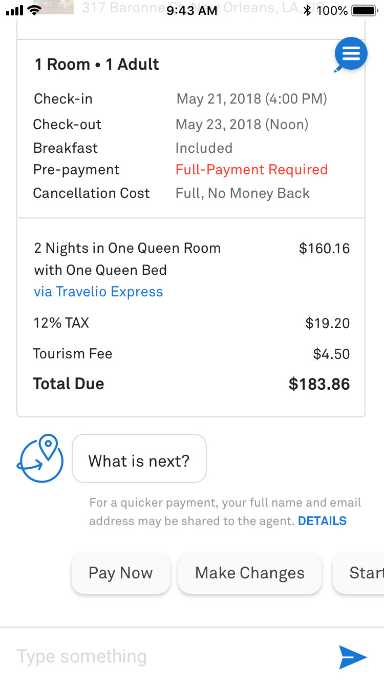Screen dimensions: 384x684
Task: Tap the partially visible Start button
Action: [358, 573]
